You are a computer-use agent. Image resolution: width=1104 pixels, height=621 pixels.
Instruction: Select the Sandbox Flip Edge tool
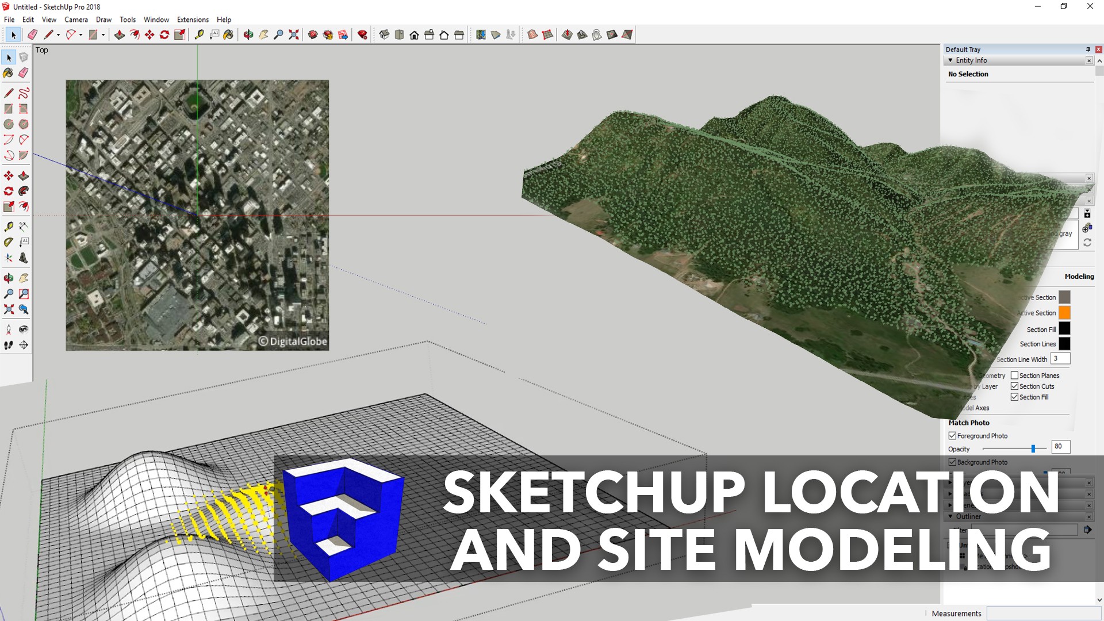pos(627,34)
